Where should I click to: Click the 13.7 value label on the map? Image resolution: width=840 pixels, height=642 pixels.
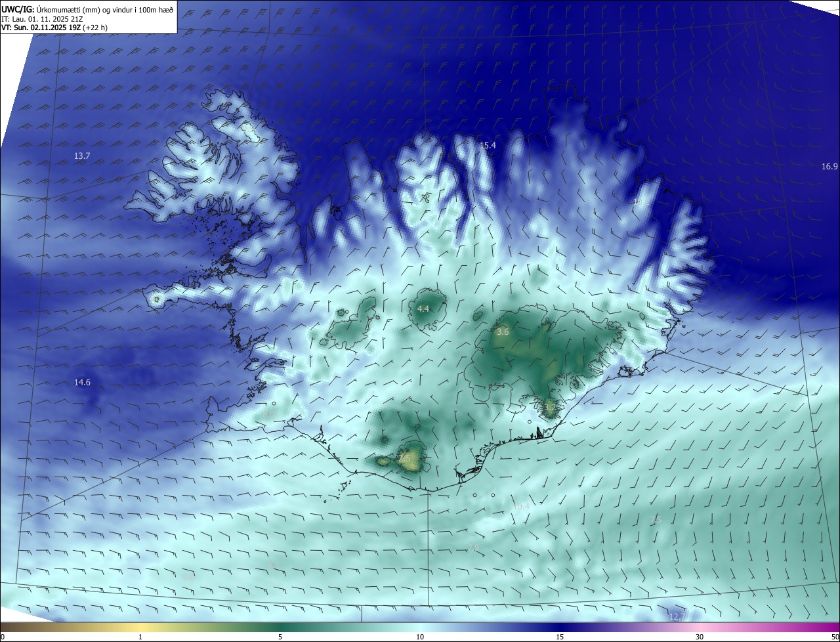point(82,156)
